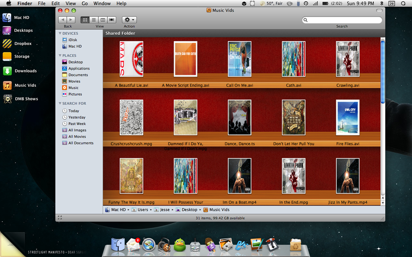Open the View menu

(71, 4)
